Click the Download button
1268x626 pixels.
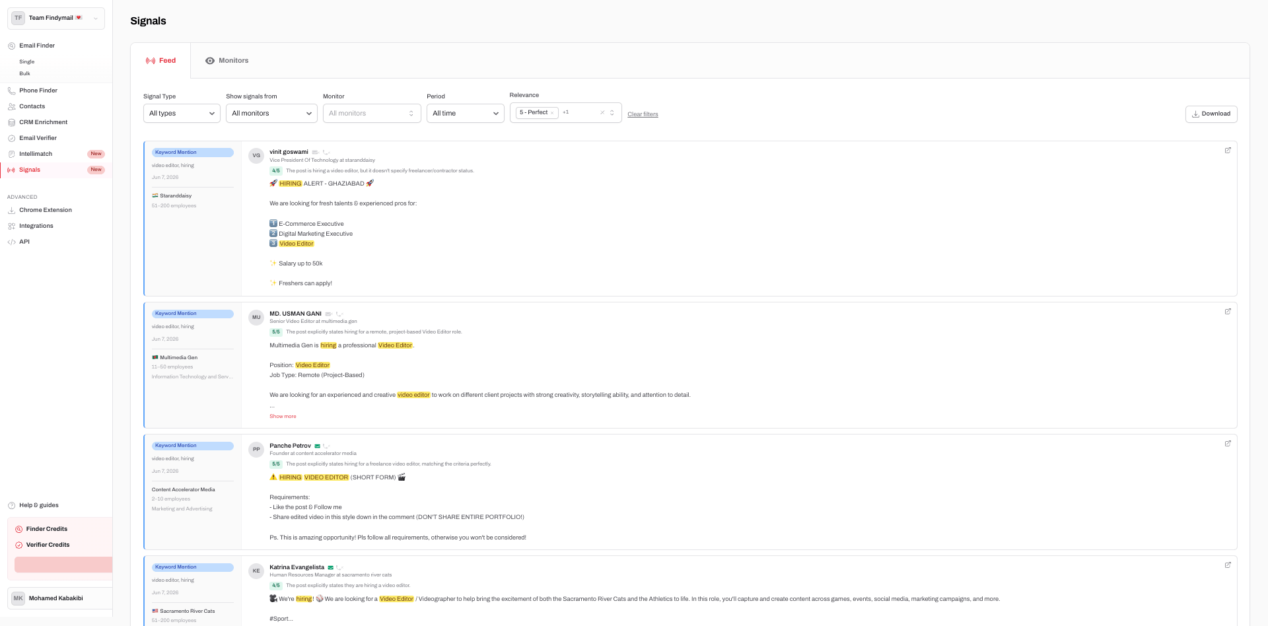tap(1211, 114)
